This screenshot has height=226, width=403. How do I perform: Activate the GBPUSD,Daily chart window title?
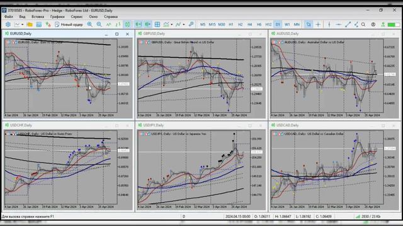coord(154,33)
